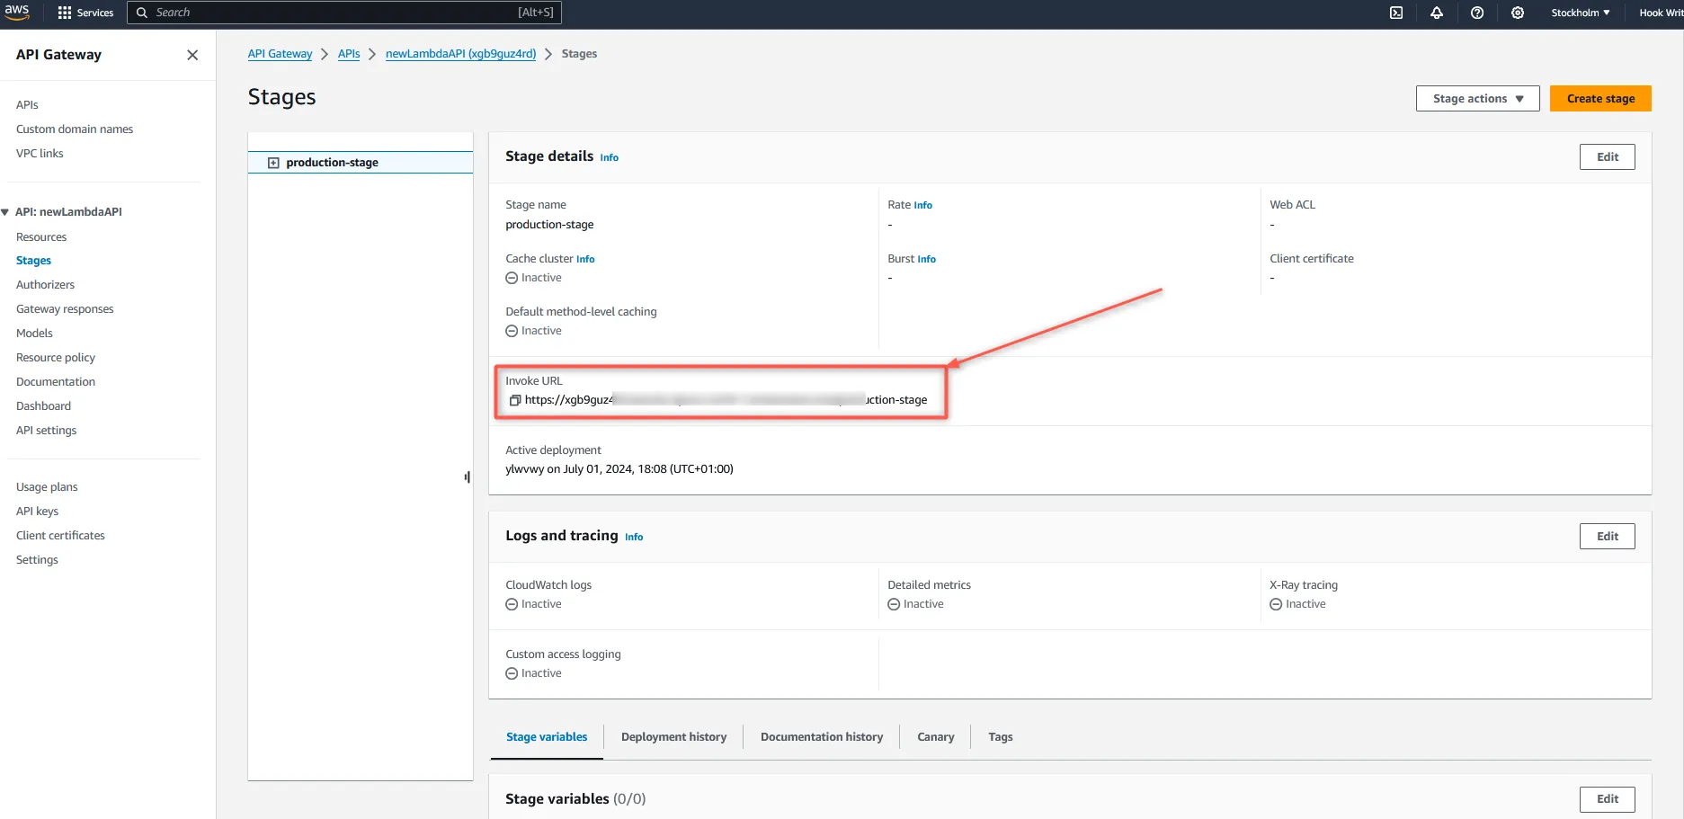Open Usage plans in sidebar
The height and width of the screenshot is (819, 1684).
47,487
